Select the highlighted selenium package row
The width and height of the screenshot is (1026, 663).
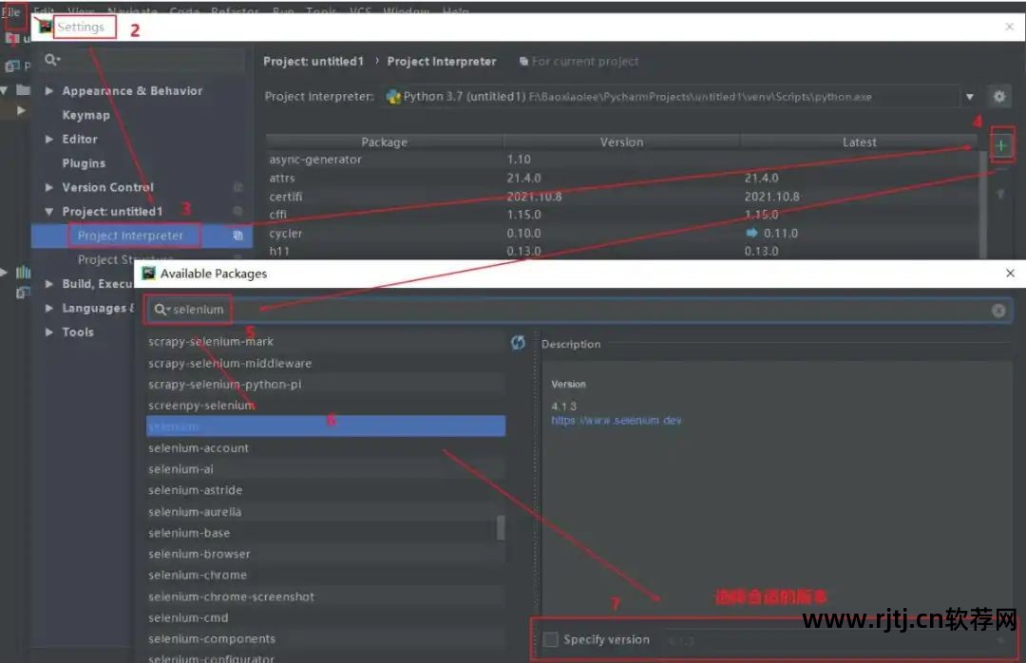(x=326, y=426)
